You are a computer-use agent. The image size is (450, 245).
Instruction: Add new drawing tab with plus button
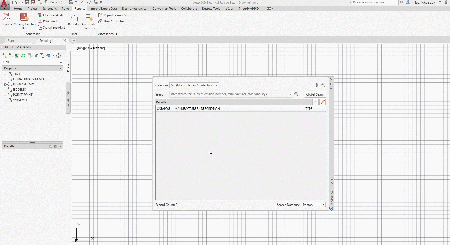pos(74,41)
